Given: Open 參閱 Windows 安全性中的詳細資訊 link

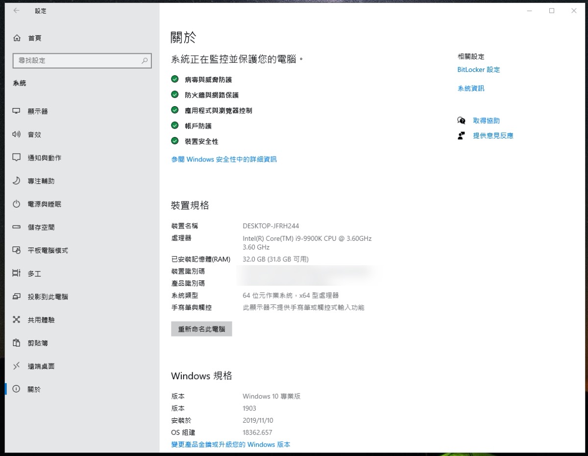Looking at the screenshot, I should tap(224, 159).
